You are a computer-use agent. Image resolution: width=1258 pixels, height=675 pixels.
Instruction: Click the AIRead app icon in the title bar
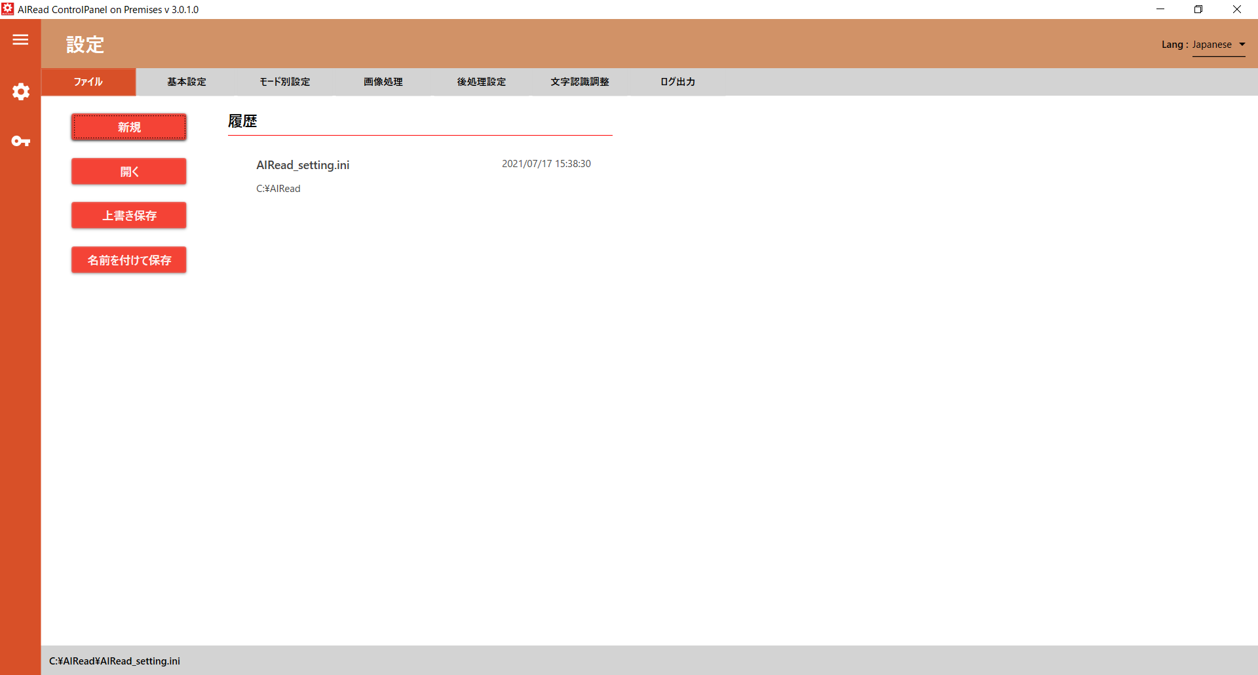7,9
